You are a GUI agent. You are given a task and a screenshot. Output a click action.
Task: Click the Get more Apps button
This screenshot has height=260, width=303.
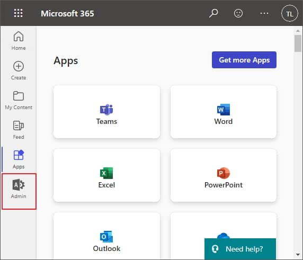(244, 60)
